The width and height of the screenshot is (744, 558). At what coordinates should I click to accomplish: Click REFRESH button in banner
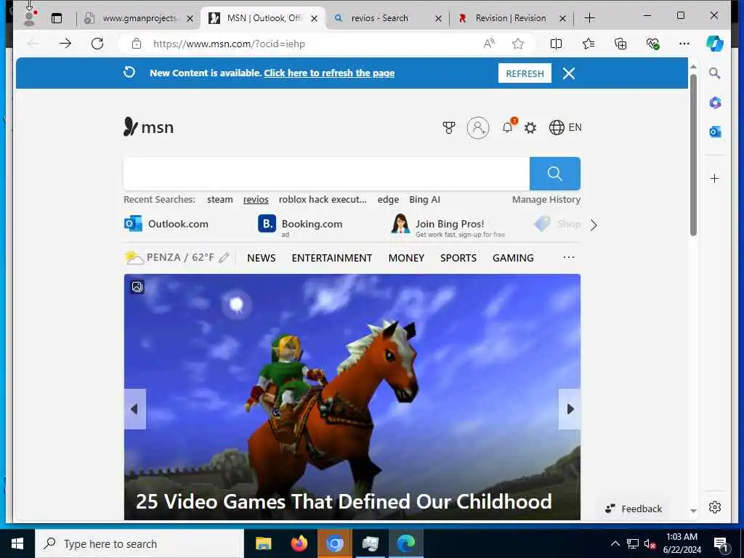tap(525, 73)
